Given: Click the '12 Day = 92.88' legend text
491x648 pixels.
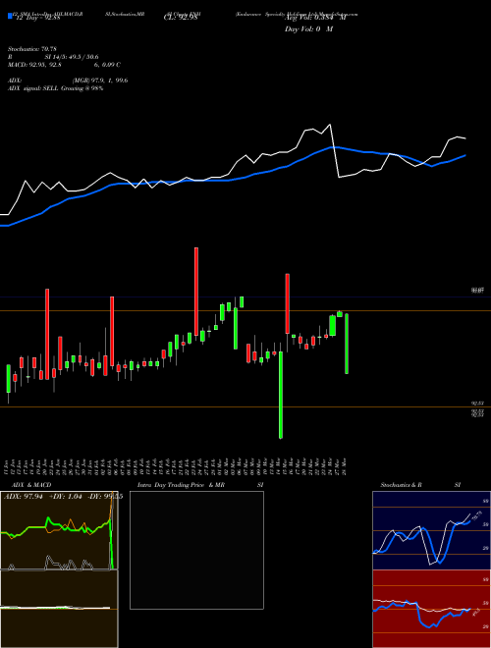Looking at the screenshot, I should (x=36, y=18).
